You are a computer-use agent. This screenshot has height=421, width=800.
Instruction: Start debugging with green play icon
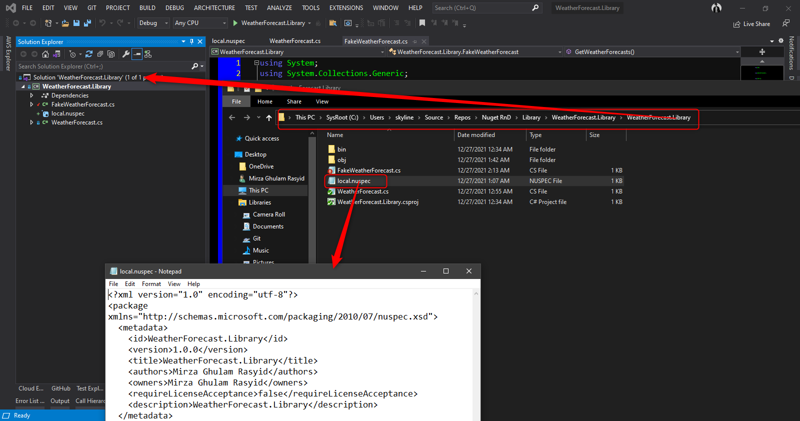point(235,23)
